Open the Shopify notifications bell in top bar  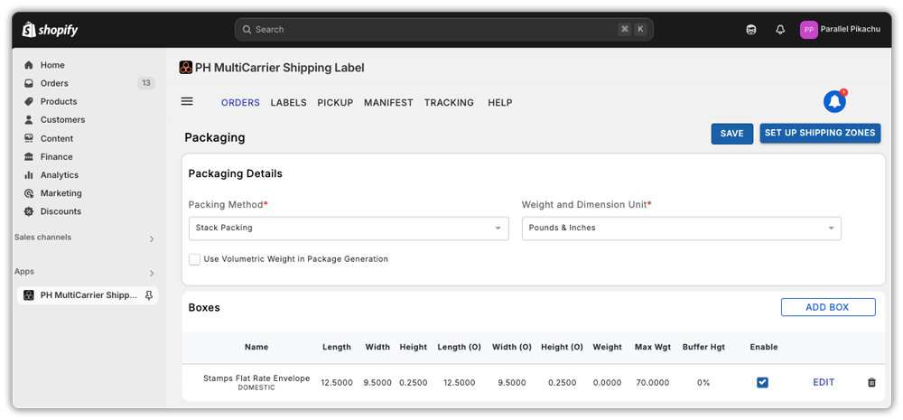pos(780,30)
